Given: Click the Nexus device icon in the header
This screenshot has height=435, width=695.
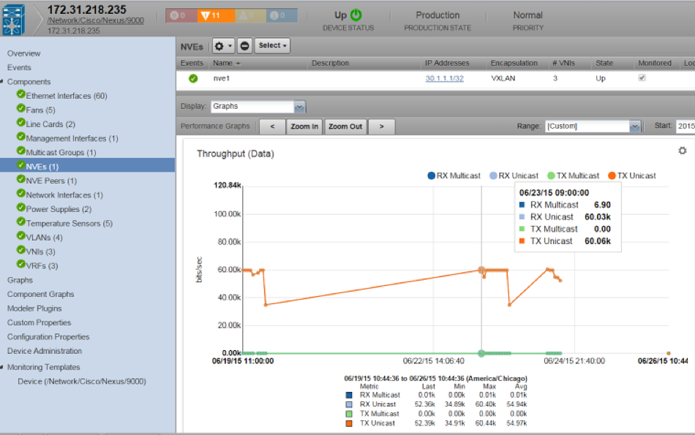Looking at the screenshot, I should 20,18.
